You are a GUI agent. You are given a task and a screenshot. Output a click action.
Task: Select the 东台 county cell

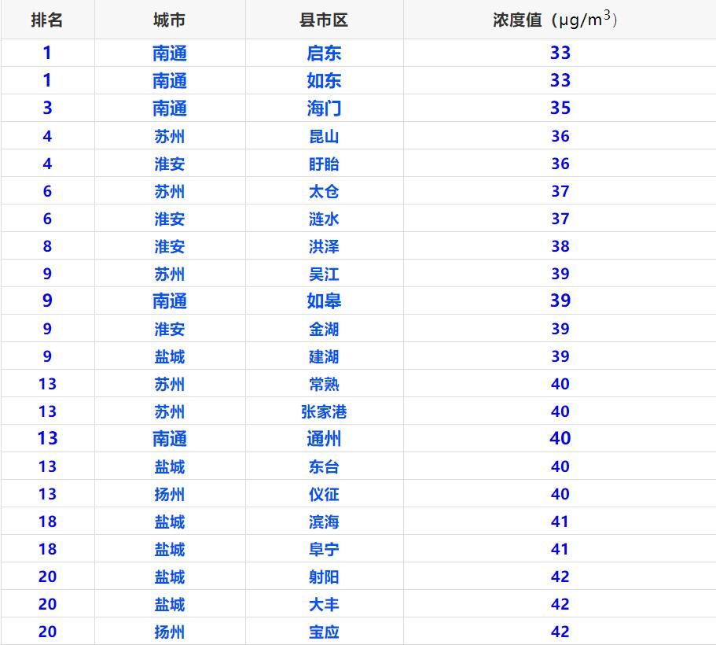click(324, 466)
